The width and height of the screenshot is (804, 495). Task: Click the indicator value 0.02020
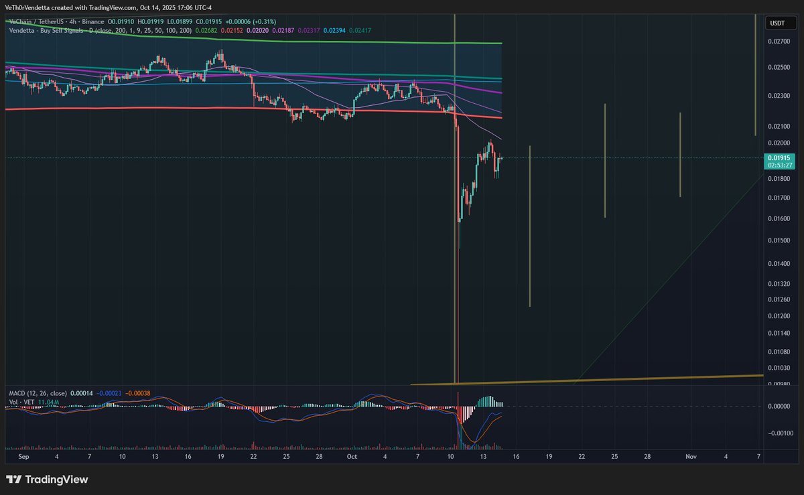click(259, 31)
